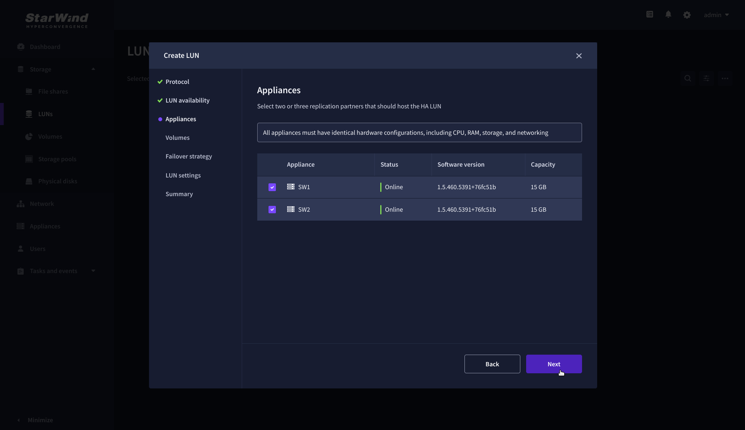Open the notifications bell
Screen dimensions: 745x430
pyautogui.click(x=668, y=14)
